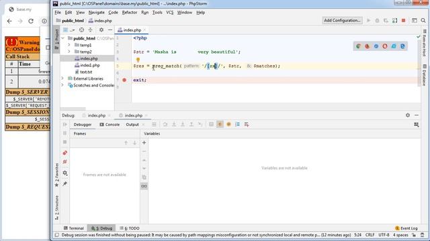The image size is (430, 241).
Task: Open in Firefox browser icon
Action: click(368, 46)
